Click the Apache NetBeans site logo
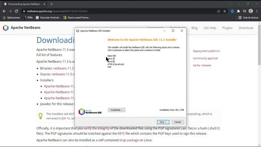The height and width of the screenshot is (147, 261). (22, 28)
